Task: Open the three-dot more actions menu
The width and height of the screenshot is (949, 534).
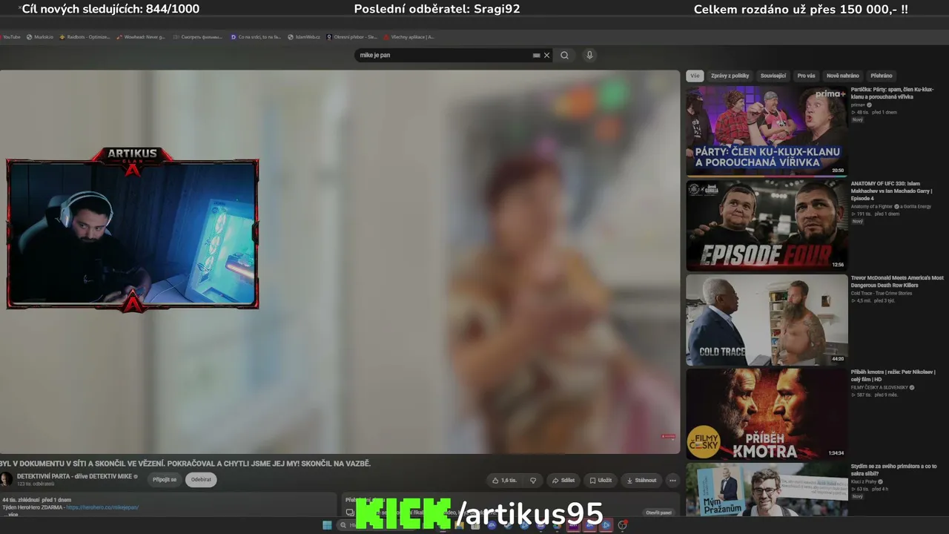Action: tap(672, 480)
